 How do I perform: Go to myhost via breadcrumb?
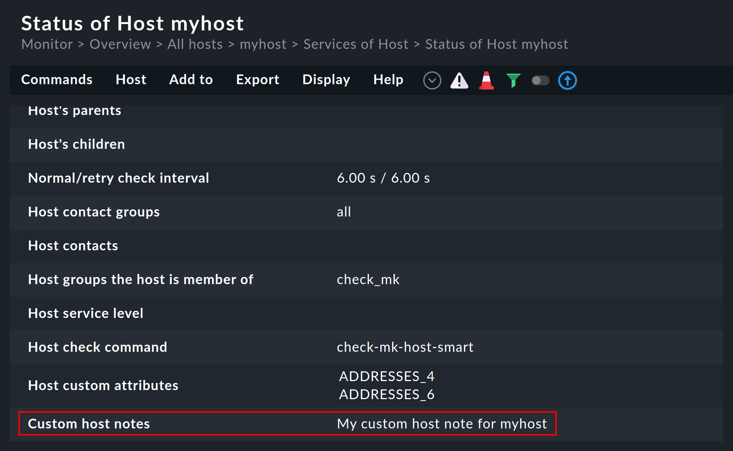click(x=263, y=44)
